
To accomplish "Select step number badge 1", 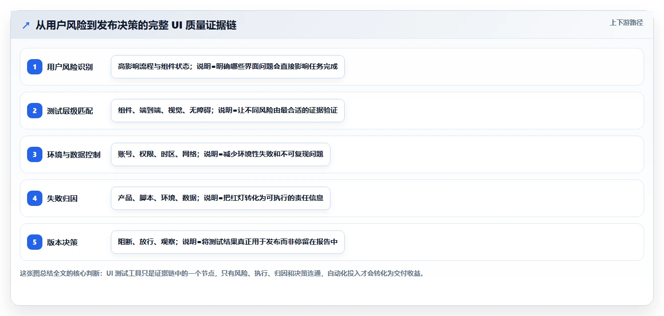I will pyautogui.click(x=35, y=67).
